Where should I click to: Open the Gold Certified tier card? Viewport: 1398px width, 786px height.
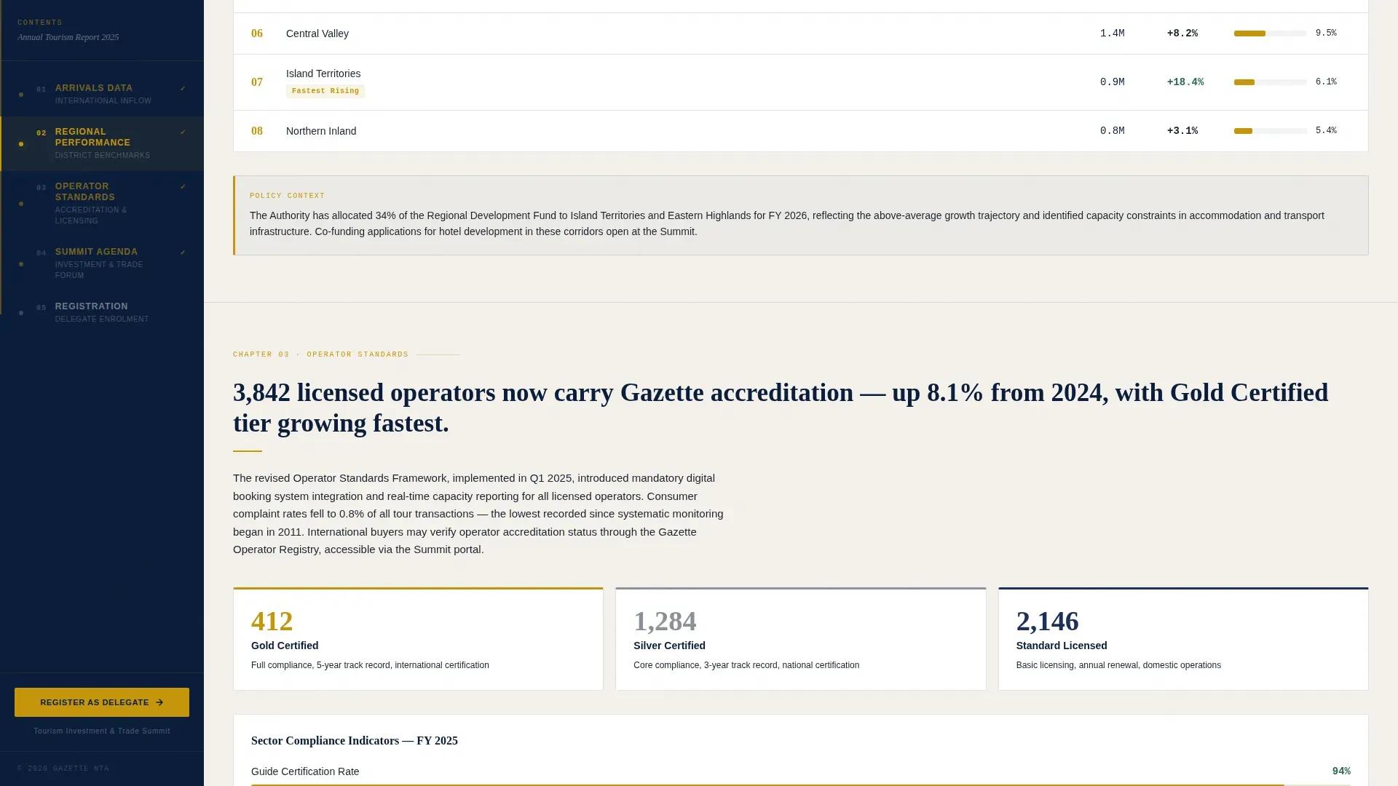[x=418, y=639]
